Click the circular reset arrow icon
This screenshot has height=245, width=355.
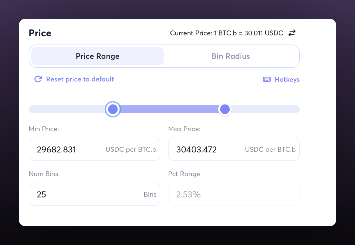pos(38,79)
